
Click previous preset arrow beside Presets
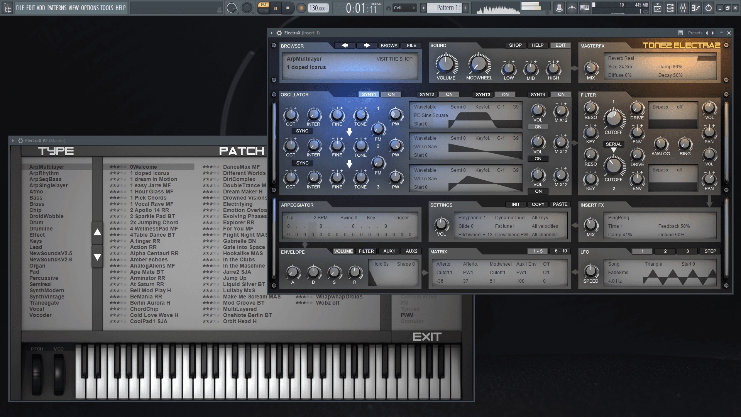pyautogui.click(x=707, y=33)
